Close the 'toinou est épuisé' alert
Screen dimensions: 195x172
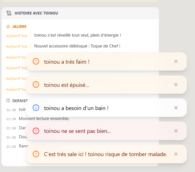pyautogui.click(x=176, y=85)
